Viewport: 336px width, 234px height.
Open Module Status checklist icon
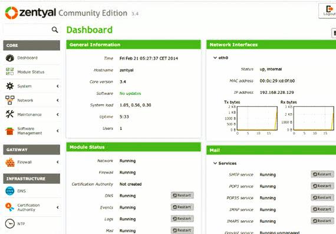pyautogui.click(x=10, y=71)
